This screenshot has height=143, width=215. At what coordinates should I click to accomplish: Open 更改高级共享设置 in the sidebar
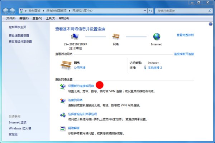(20, 41)
